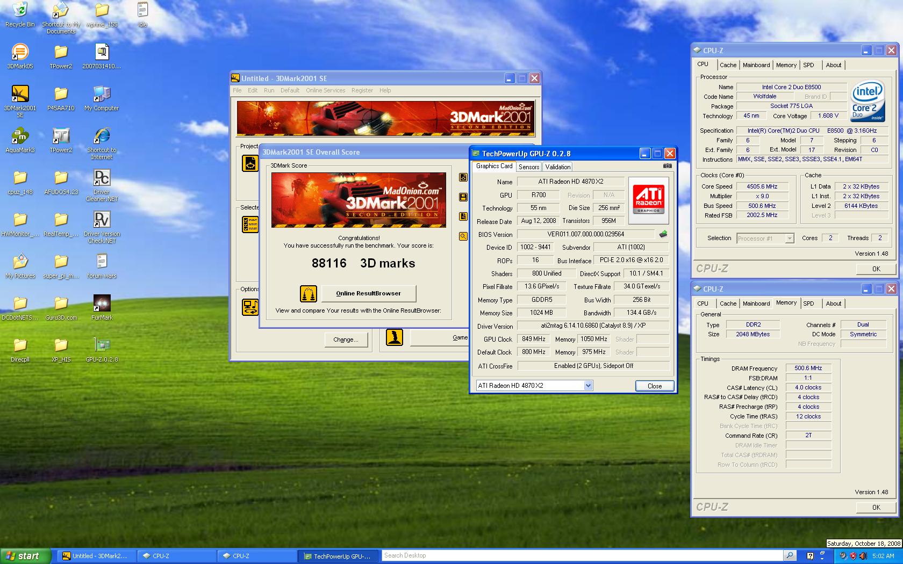The width and height of the screenshot is (903, 564).
Task: Click OK in the upper CPU-Z window
Action: pyautogui.click(x=876, y=269)
